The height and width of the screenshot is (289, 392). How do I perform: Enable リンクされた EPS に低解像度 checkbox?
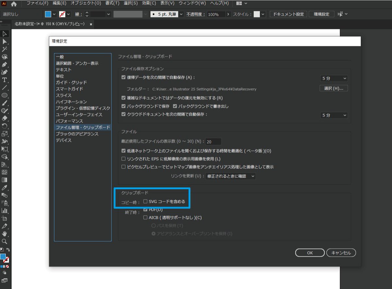coord(123,159)
